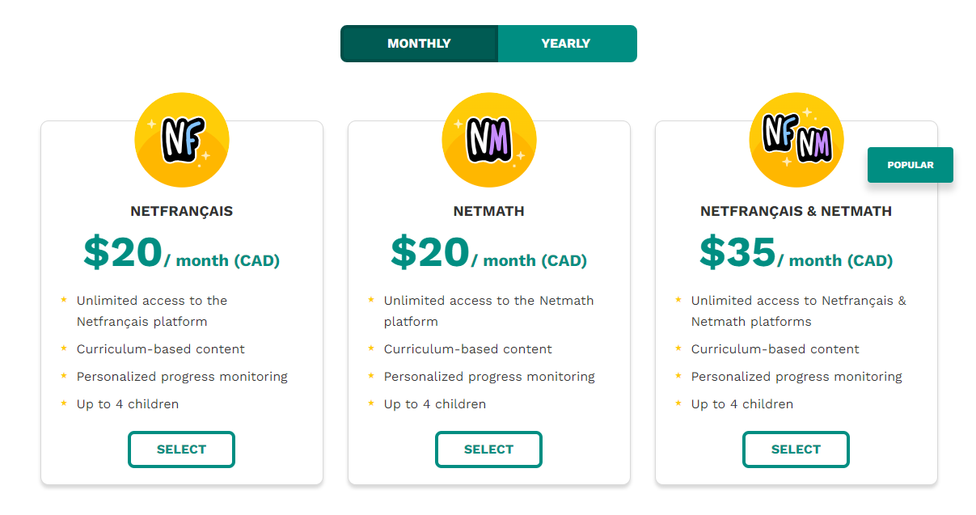Viewport: 976px width, 515px height.
Task: Click the NM Netmath round logo icon
Action: point(489,140)
